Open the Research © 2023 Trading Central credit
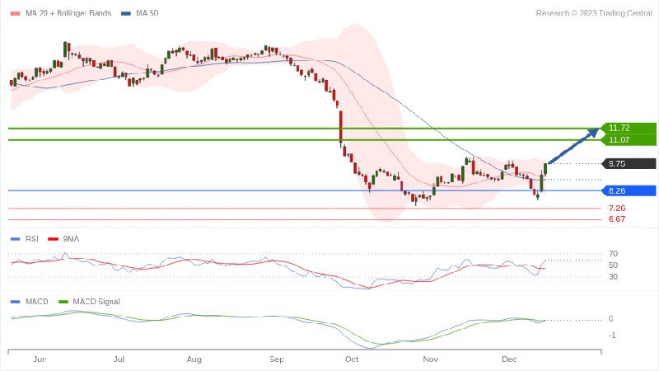 pyautogui.click(x=593, y=13)
